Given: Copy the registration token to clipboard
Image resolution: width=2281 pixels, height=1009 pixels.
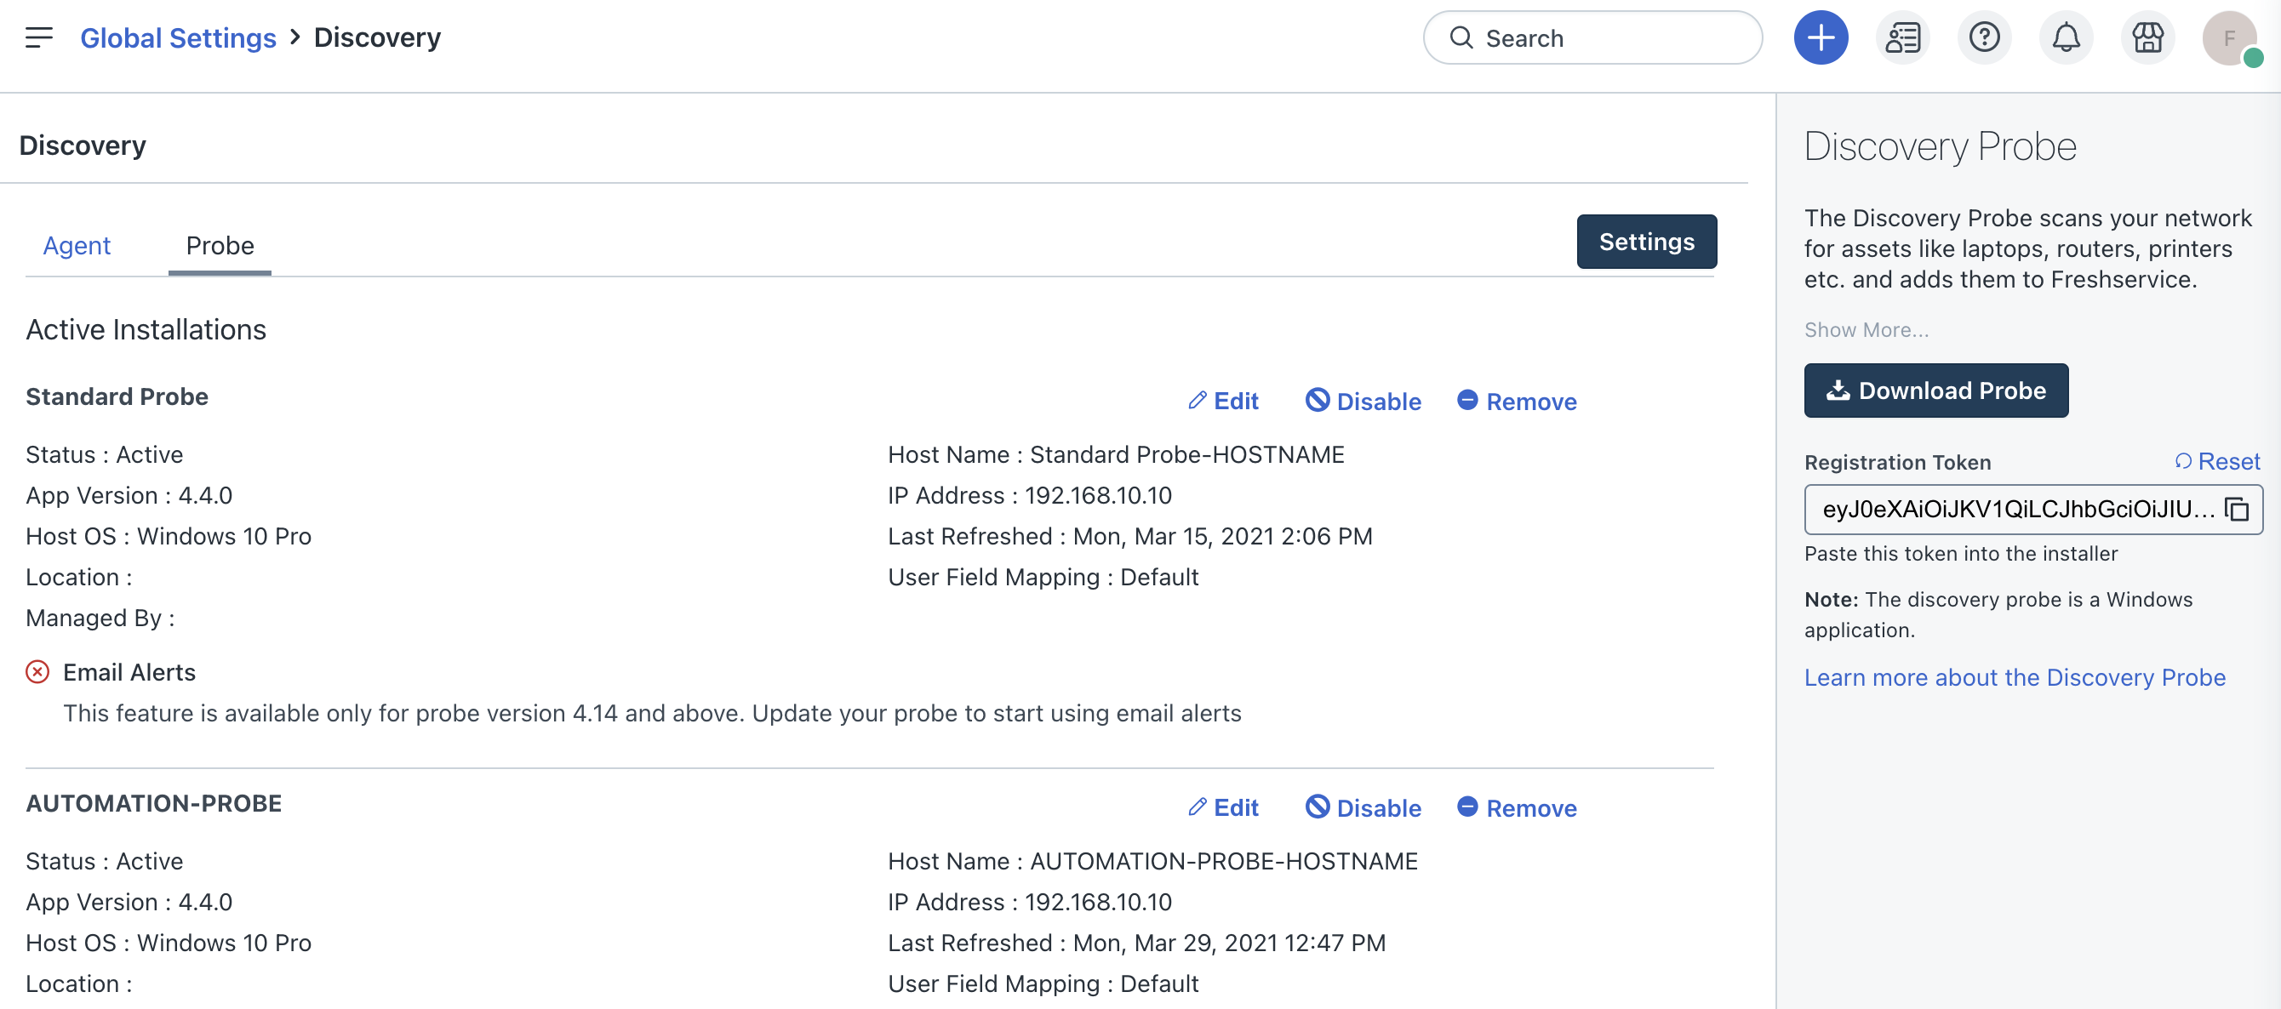Looking at the screenshot, I should point(2238,510).
